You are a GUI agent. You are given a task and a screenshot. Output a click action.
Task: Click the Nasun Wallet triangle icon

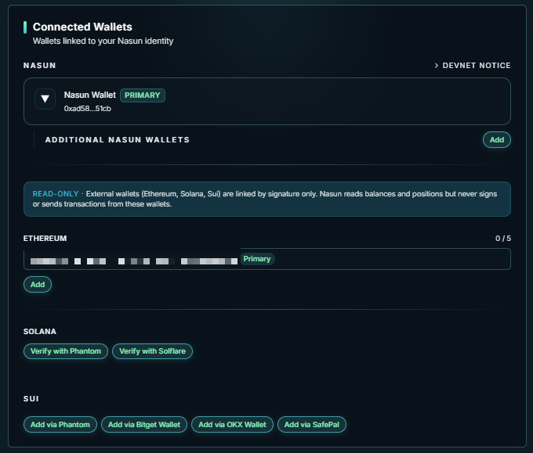pos(45,99)
